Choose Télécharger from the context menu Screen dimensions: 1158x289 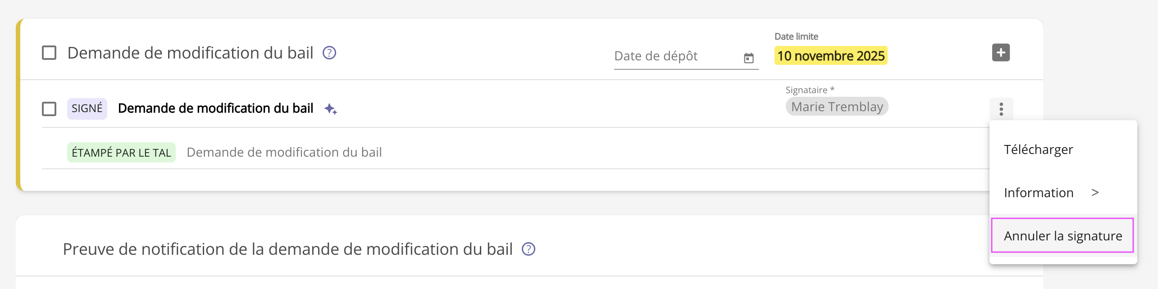1038,149
